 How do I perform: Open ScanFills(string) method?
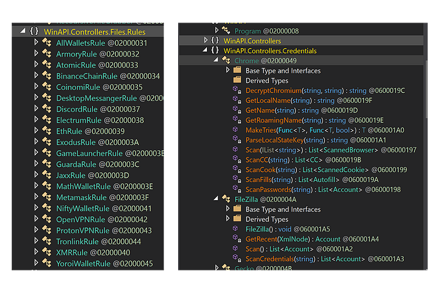[x=312, y=179]
